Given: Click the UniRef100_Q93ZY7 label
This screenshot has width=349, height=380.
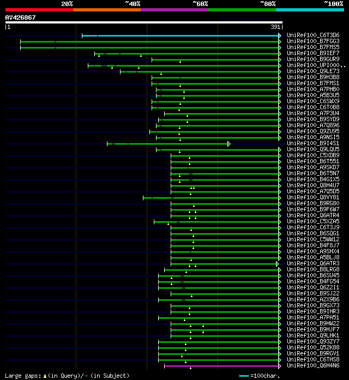Looking at the screenshot, I should tap(313, 341).
